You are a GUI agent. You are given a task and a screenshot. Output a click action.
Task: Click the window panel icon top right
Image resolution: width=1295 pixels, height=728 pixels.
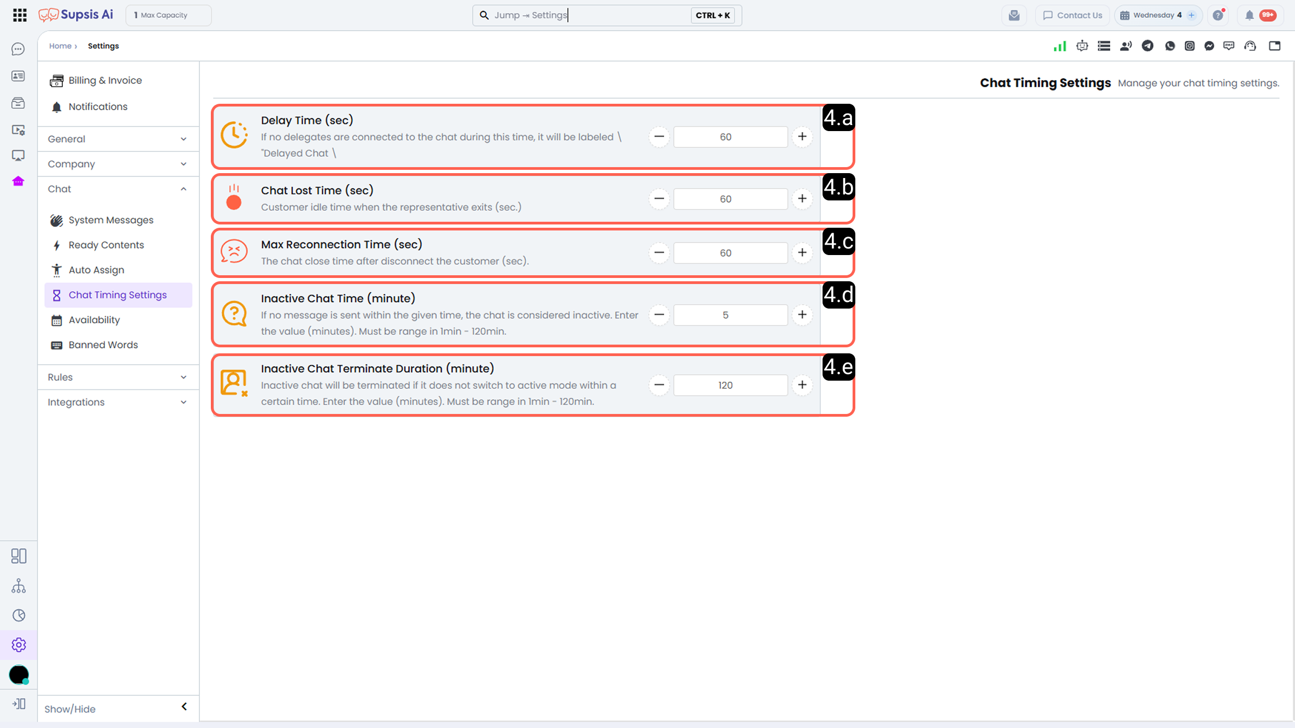(x=1275, y=46)
